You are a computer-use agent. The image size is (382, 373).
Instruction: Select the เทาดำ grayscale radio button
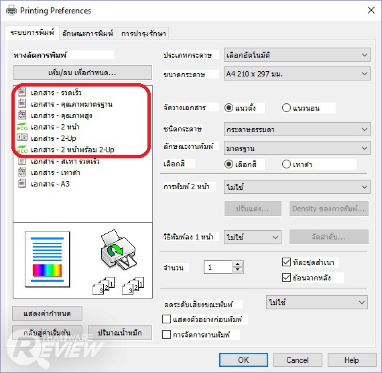[286, 164]
